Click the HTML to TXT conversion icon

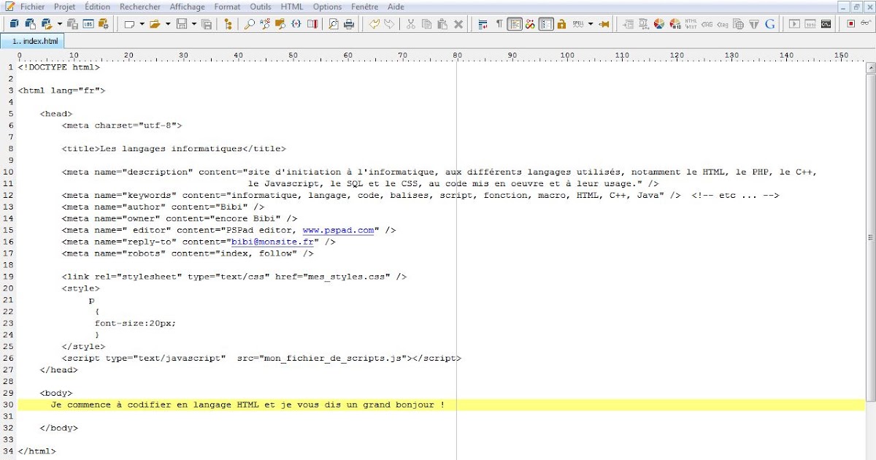click(691, 24)
